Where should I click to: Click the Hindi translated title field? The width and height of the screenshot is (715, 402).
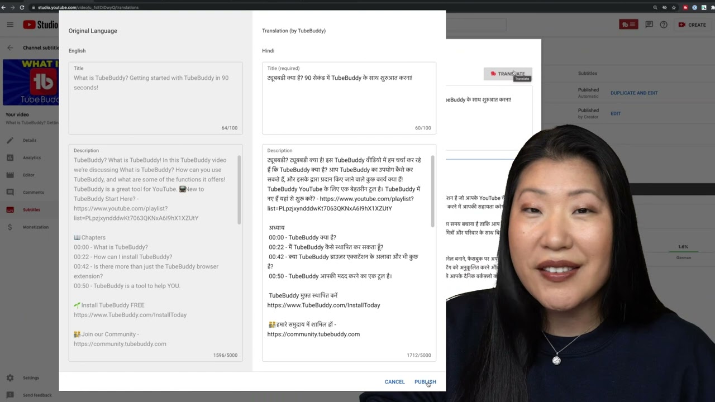click(349, 98)
